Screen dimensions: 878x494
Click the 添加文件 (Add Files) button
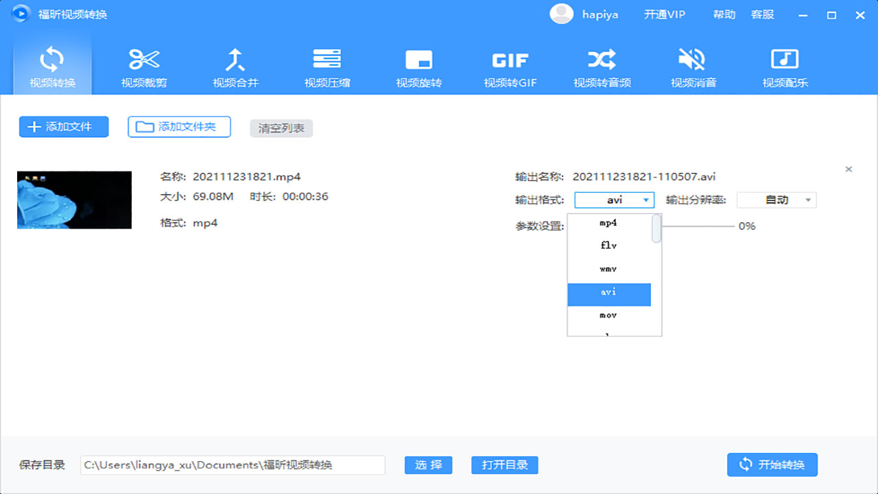coord(63,127)
